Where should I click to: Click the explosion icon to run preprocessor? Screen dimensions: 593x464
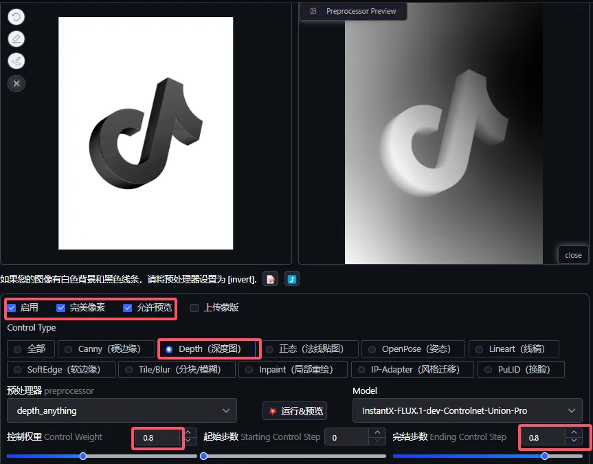pos(273,411)
